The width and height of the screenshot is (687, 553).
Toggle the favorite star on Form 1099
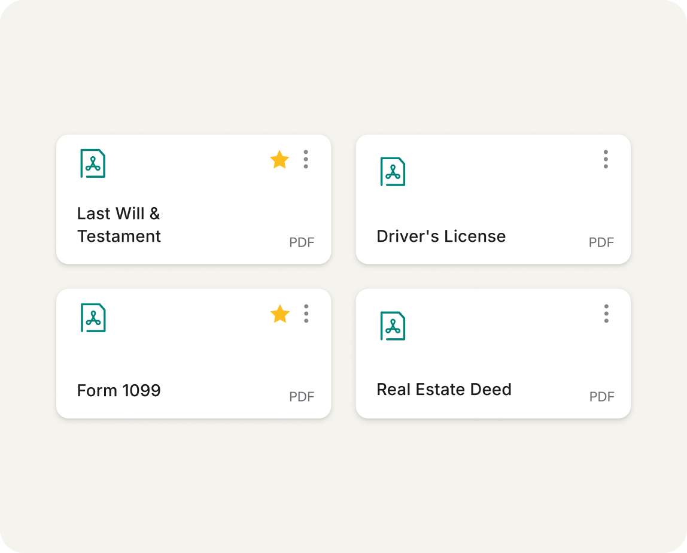[x=280, y=314]
